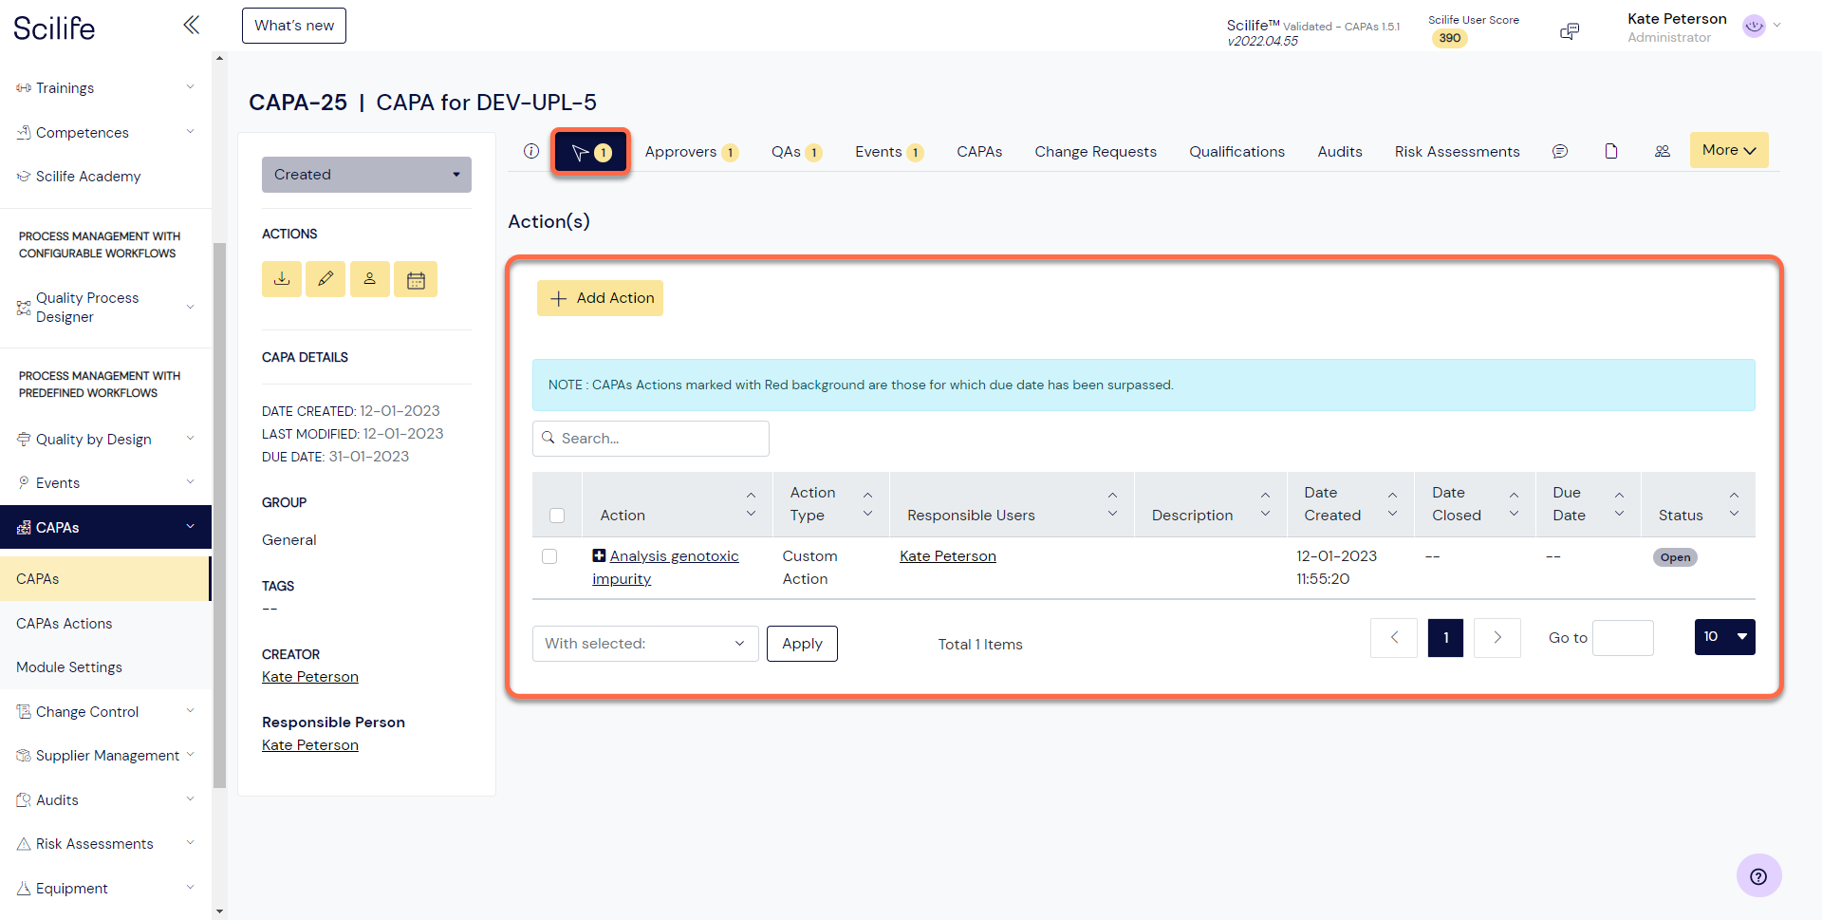Viewport: 1822px width, 920px height.
Task: Click the download action icon
Action: coord(282,279)
